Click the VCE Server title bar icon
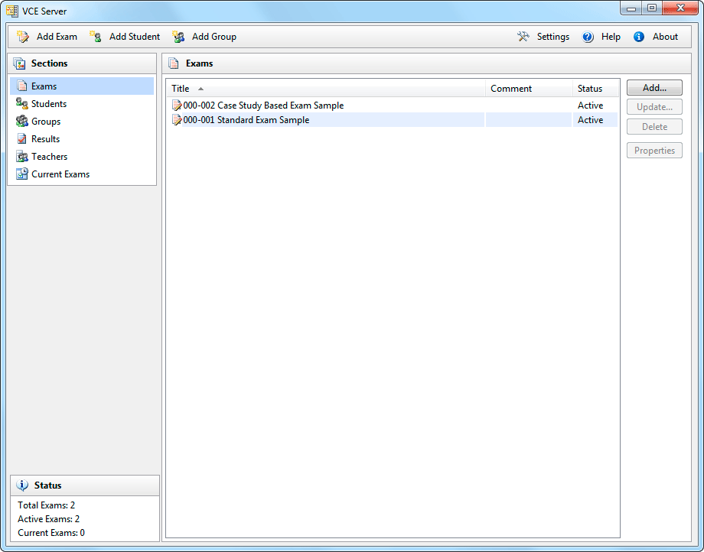704x552 pixels. click(x=12, y=11)
